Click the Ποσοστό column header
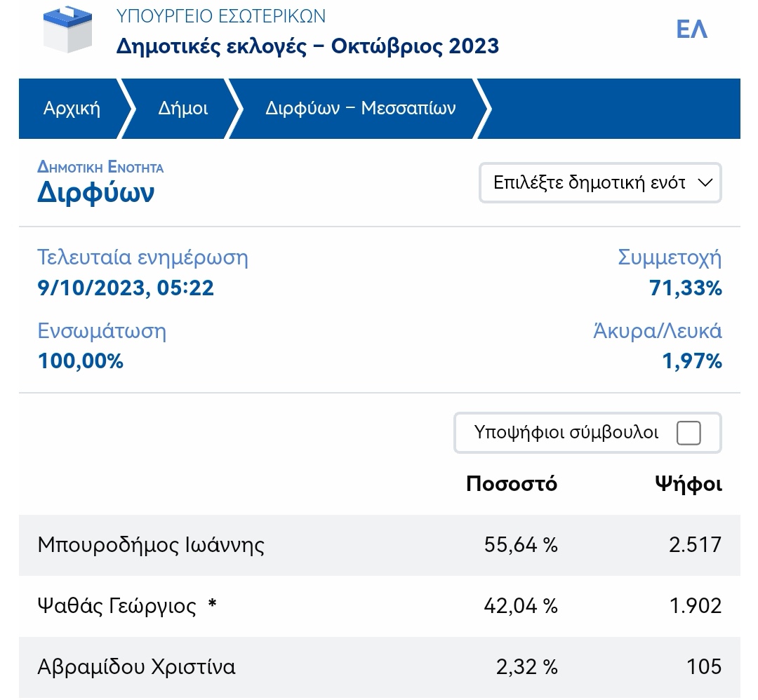This screenshot has width=758, height=700. [x=511, y=484]
